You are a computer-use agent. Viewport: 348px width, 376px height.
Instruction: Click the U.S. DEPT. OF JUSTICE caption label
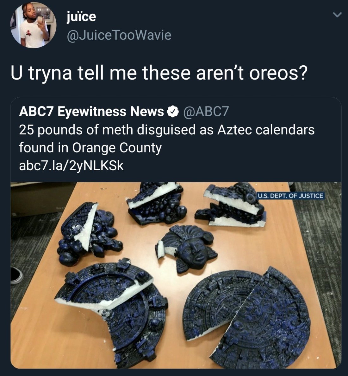tap(290, 196)
